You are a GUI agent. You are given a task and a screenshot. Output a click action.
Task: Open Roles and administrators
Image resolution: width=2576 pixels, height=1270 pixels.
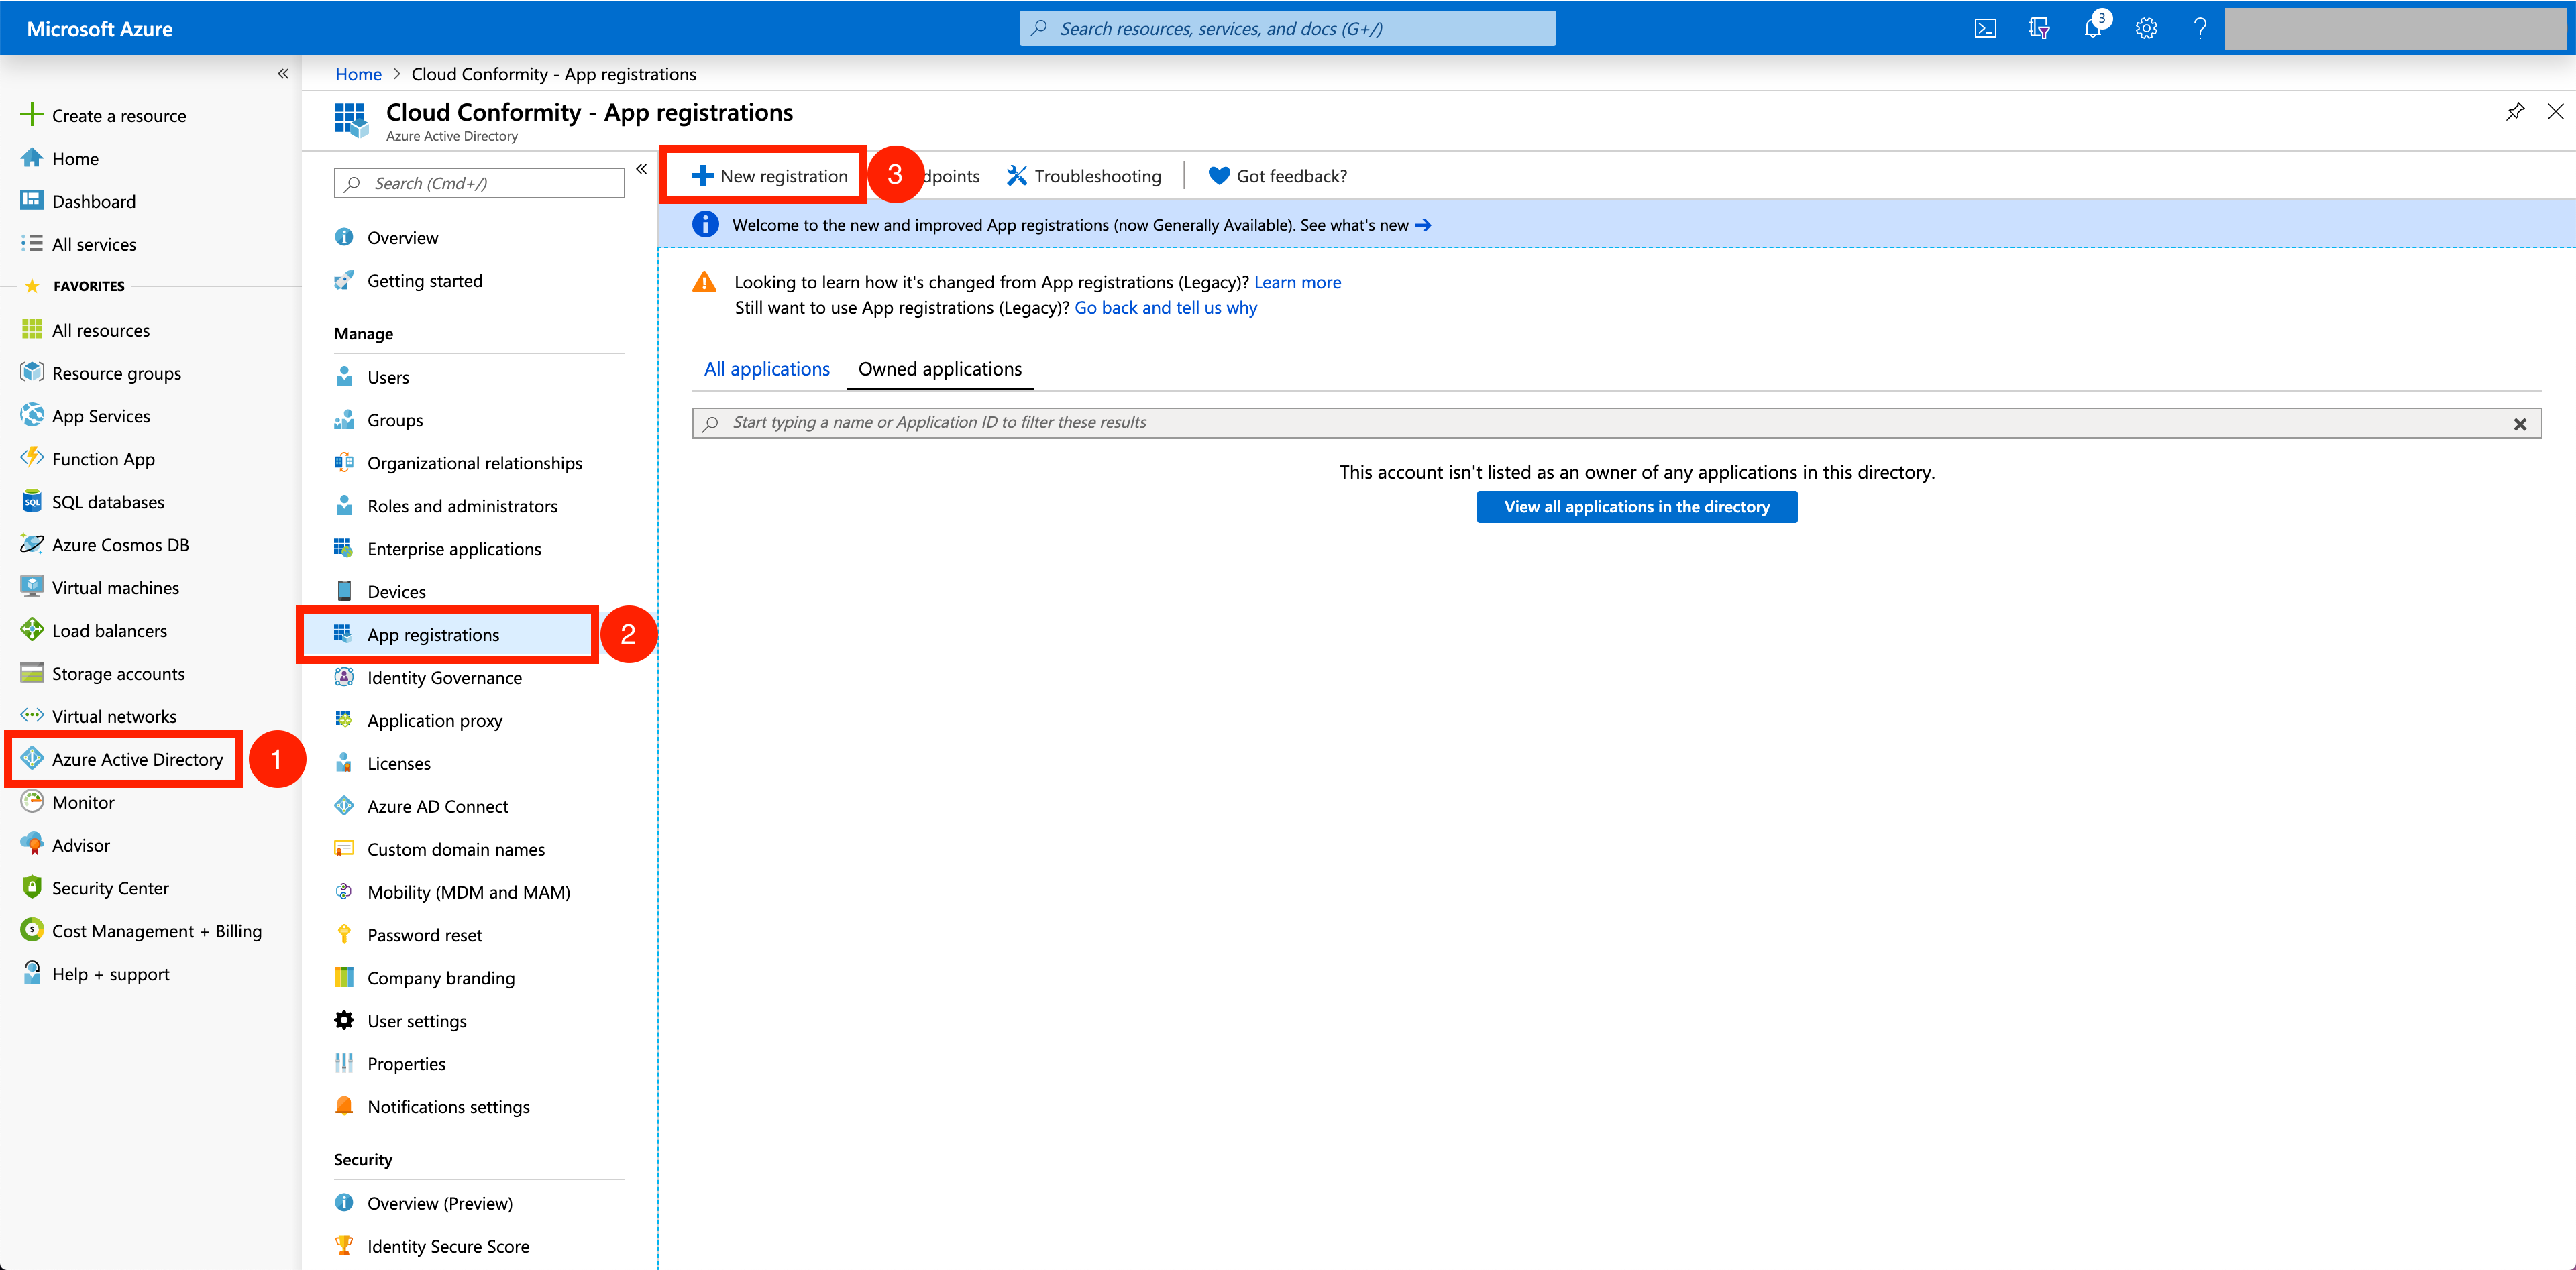446,506
